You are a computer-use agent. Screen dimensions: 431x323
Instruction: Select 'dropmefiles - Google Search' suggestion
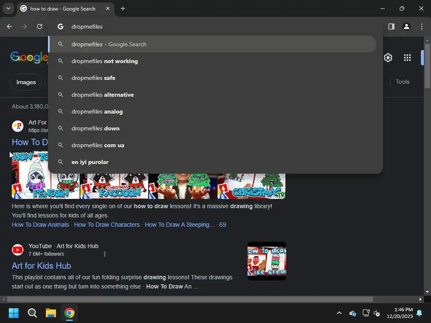coord(212,44)
